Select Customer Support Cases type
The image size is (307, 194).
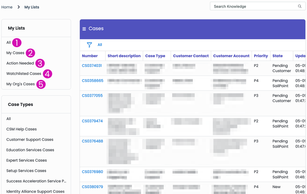coord(30,140)
